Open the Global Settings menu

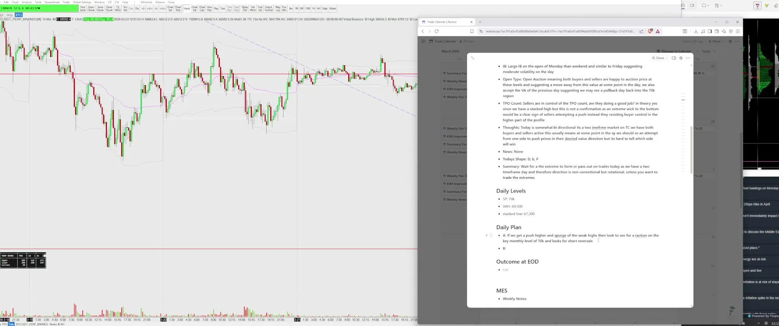pos(82,2)
